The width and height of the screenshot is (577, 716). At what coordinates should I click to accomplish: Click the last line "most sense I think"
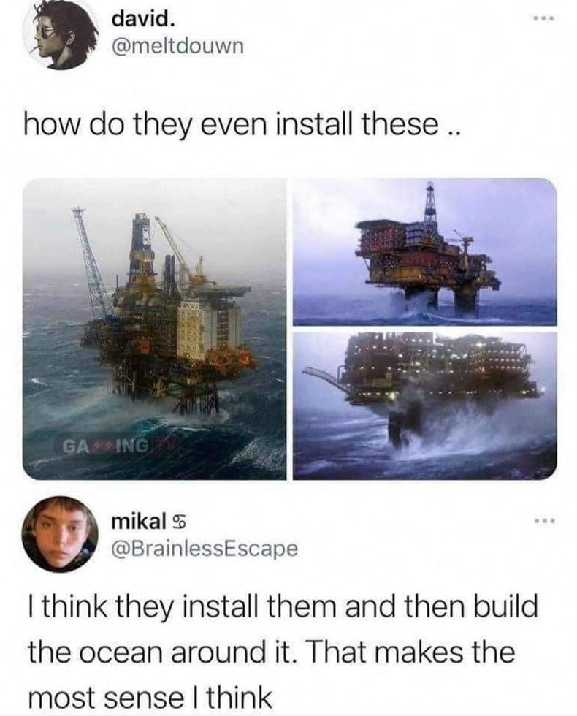[150, 697]
